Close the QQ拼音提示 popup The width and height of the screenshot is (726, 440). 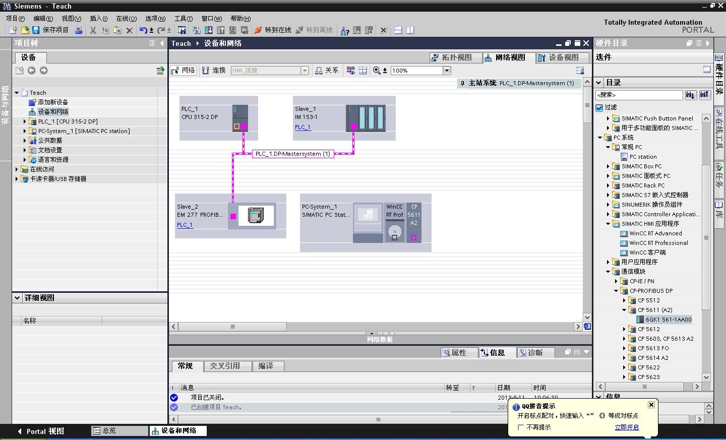651,405
